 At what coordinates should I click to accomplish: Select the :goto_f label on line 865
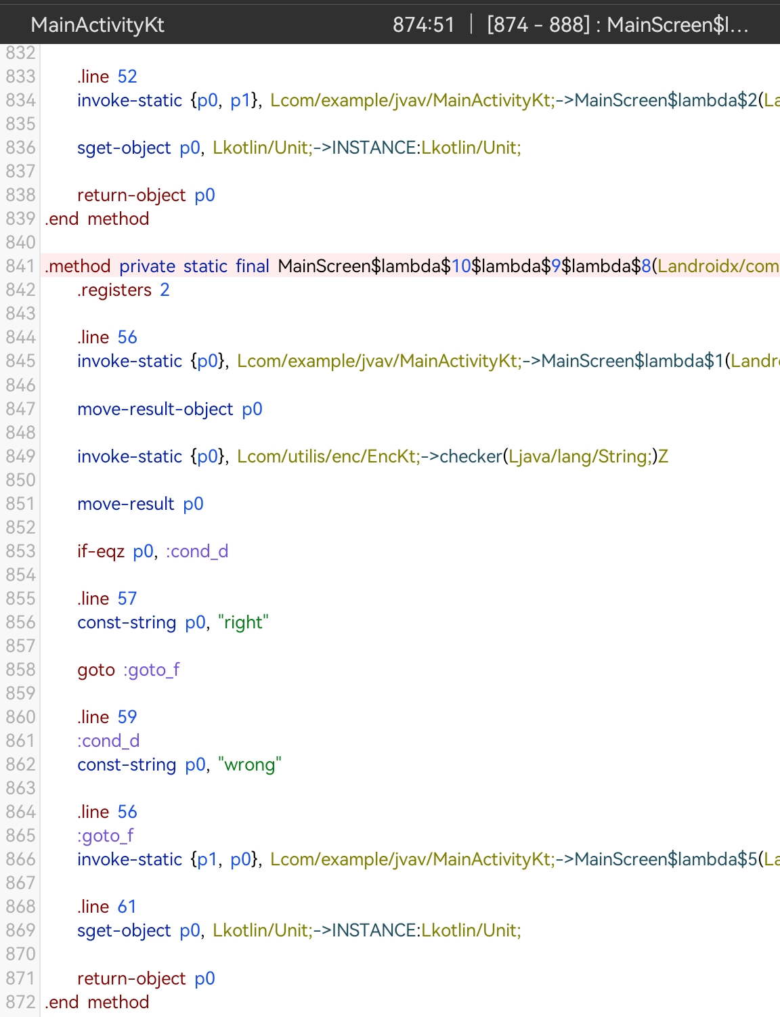click(106, 836)
